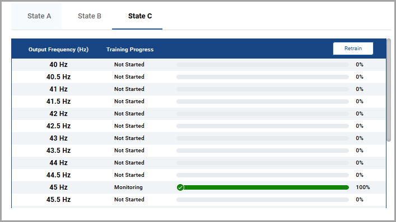Click the vertical scrollbar thumb of the table
The width and height of the screenshot is (396, 222).
pyautogui.click(x=389, y=90)
